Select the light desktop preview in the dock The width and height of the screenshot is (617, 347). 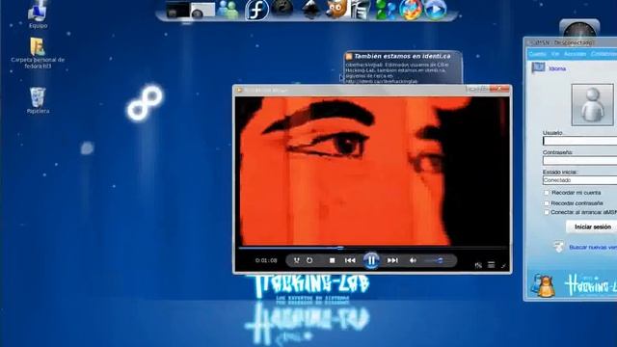203,10
